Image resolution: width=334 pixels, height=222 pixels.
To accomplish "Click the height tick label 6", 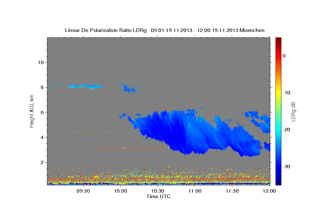I will (x=42, y=112).
